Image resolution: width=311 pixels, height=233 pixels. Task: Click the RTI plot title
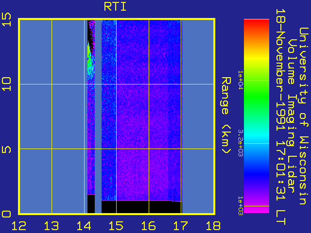115,7
